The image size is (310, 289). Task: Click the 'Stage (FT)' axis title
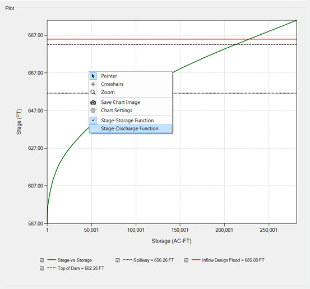19,122
